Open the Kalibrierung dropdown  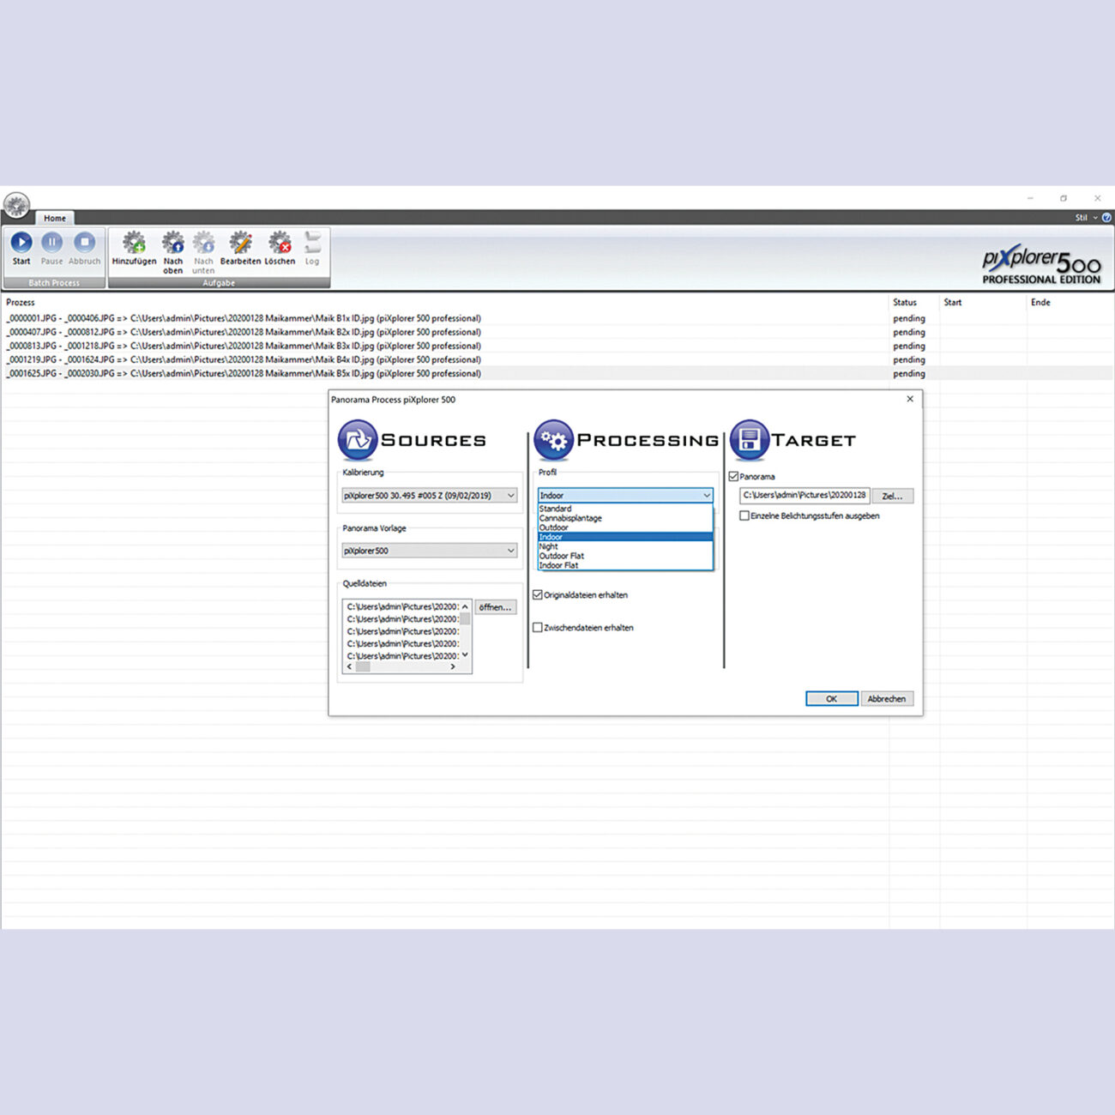429,496
